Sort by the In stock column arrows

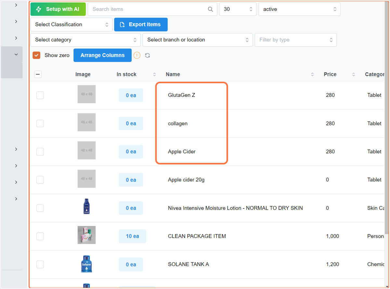pos(154,74)
